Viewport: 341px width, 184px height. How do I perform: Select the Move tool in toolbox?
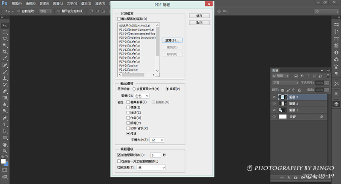tap(5, 26)
